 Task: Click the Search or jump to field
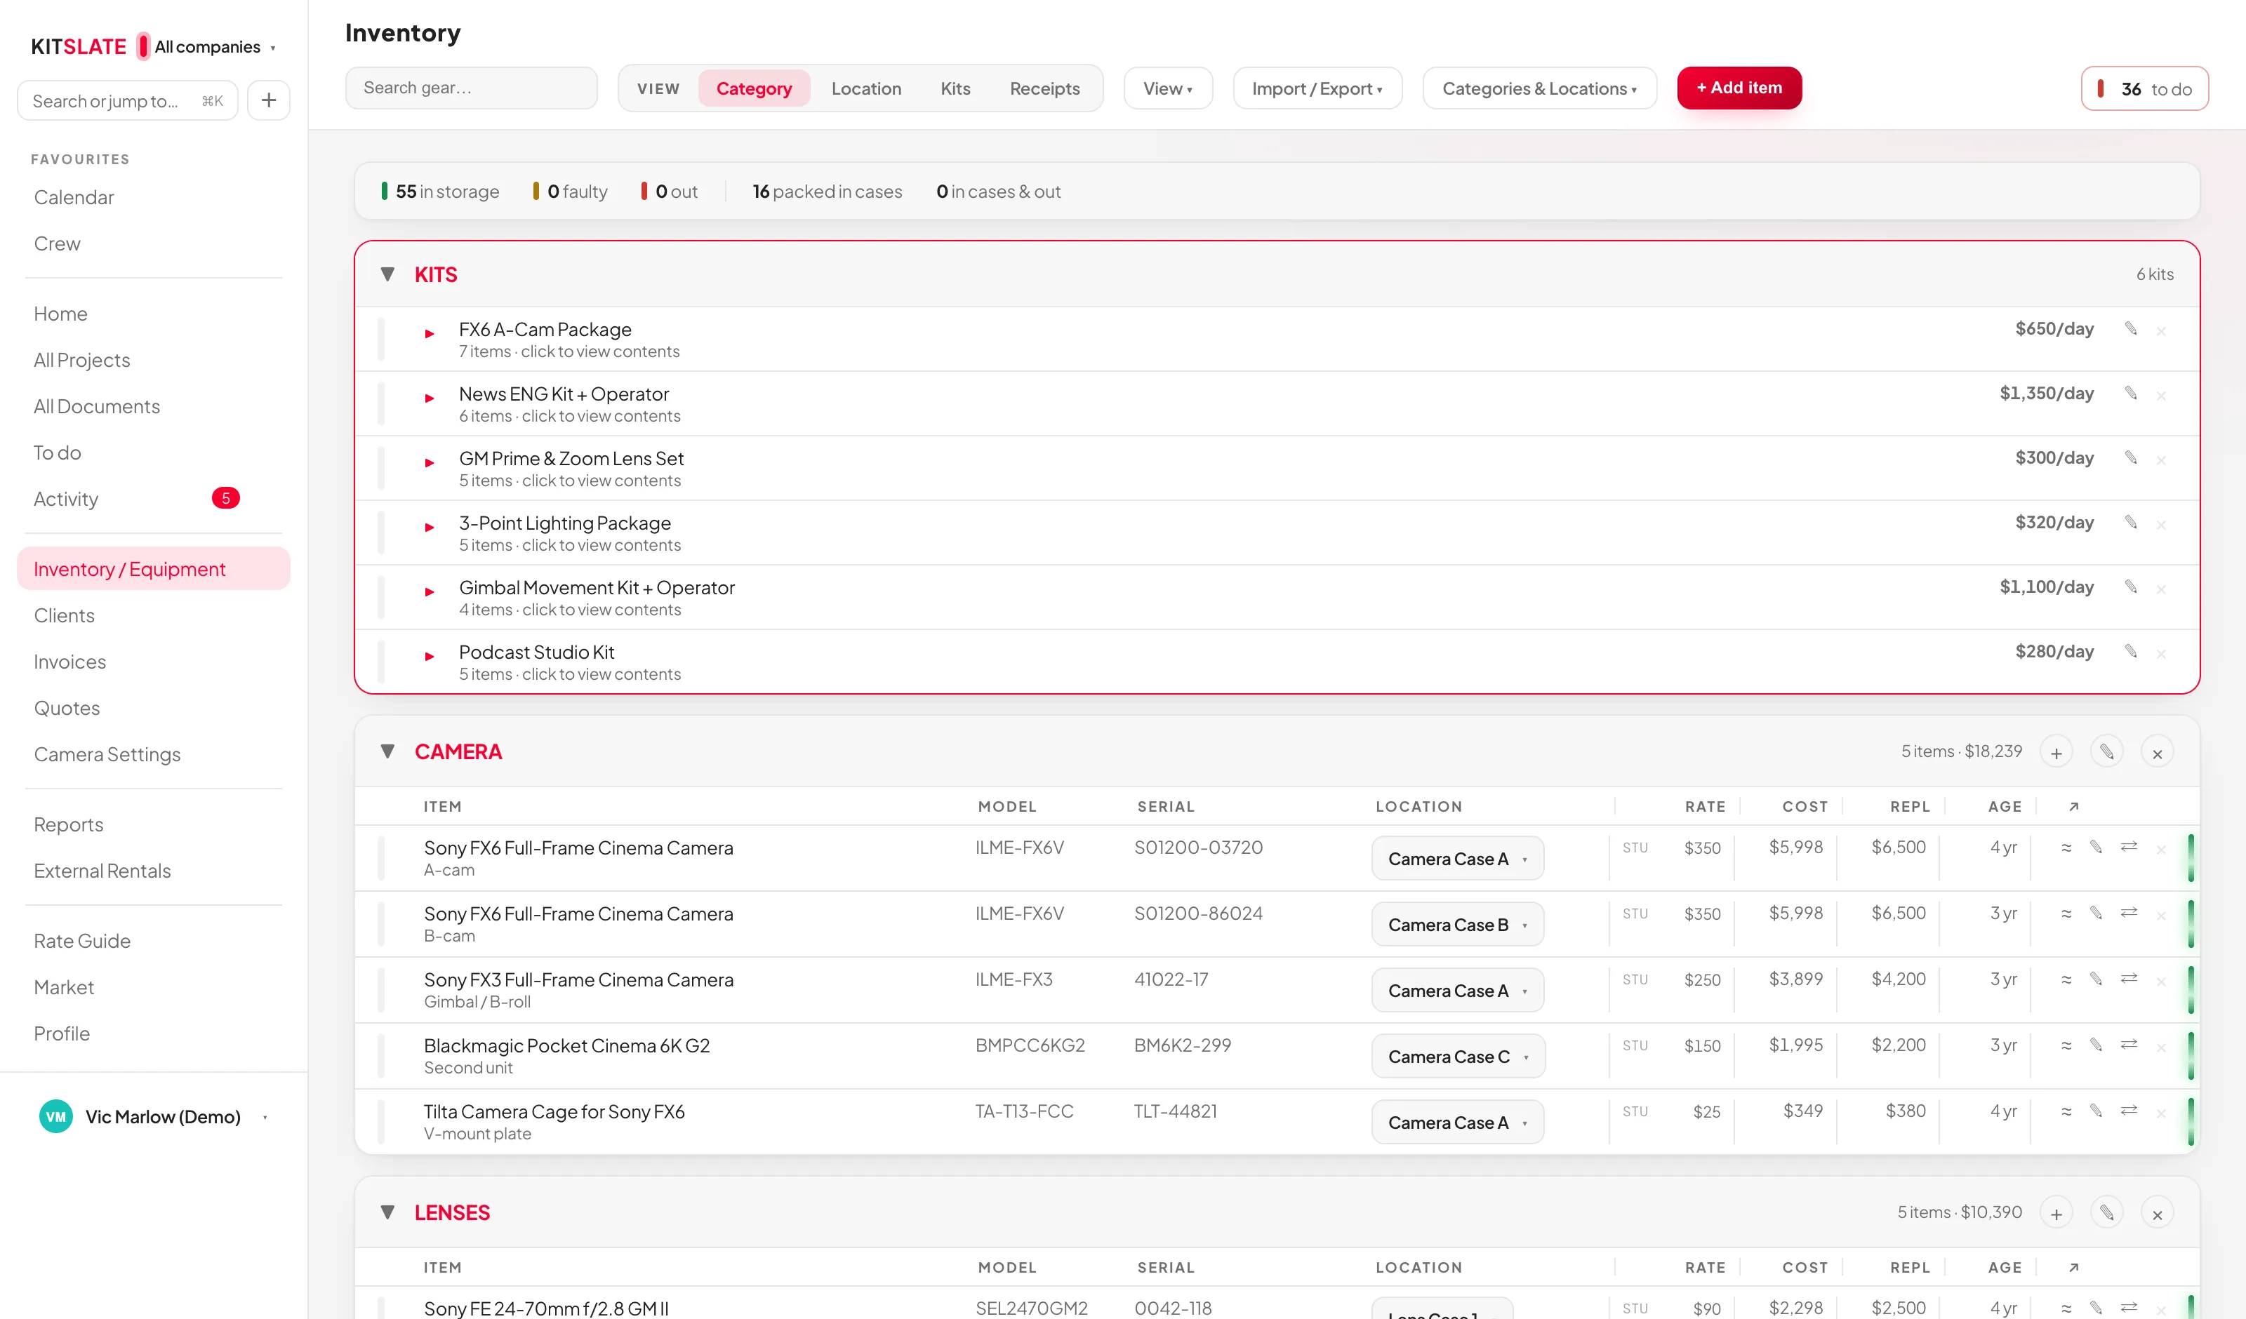point(128,100)
